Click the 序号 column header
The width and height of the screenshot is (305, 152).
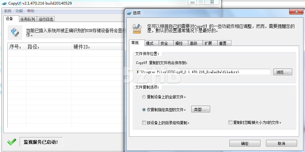click(17, 47)
